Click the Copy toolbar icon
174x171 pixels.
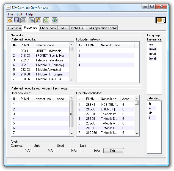tap(31, 20)
